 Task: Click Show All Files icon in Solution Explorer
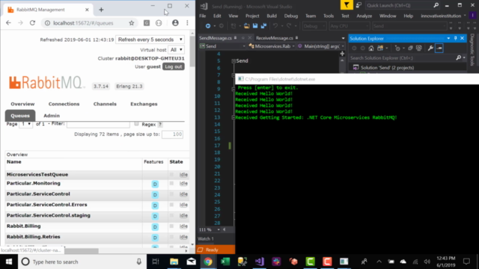point(419,48)
